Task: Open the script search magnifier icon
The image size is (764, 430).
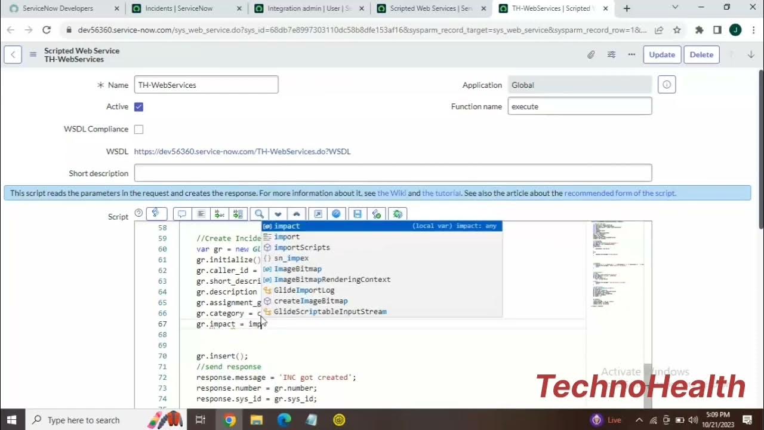Action: (x=259, y=214)
